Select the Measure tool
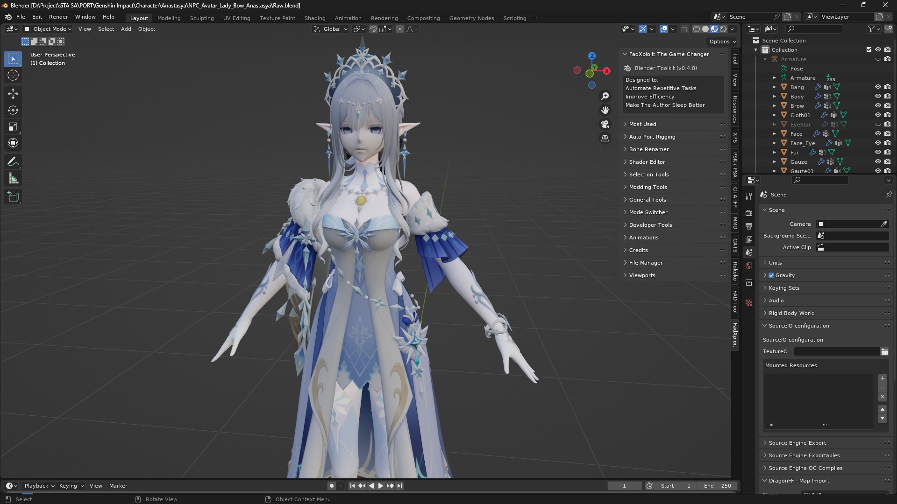 [13, 179]
